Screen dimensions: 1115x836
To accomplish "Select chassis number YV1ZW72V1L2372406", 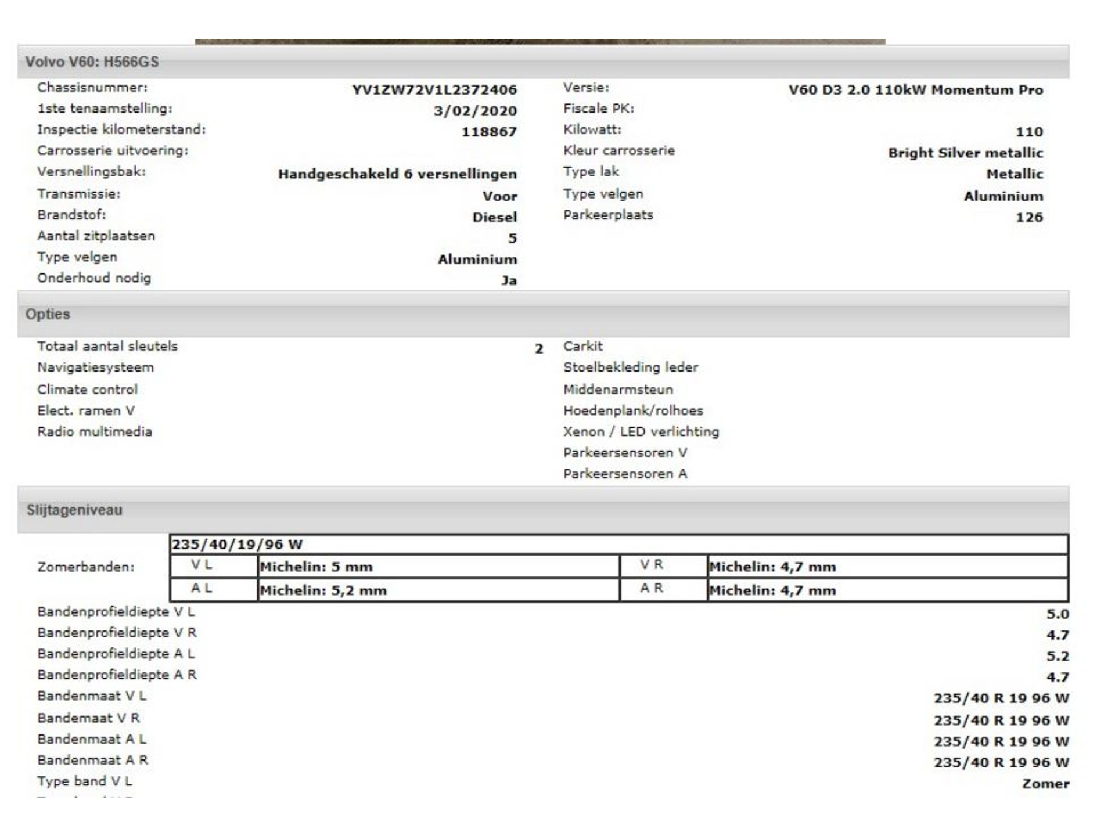I will [434, 90].
